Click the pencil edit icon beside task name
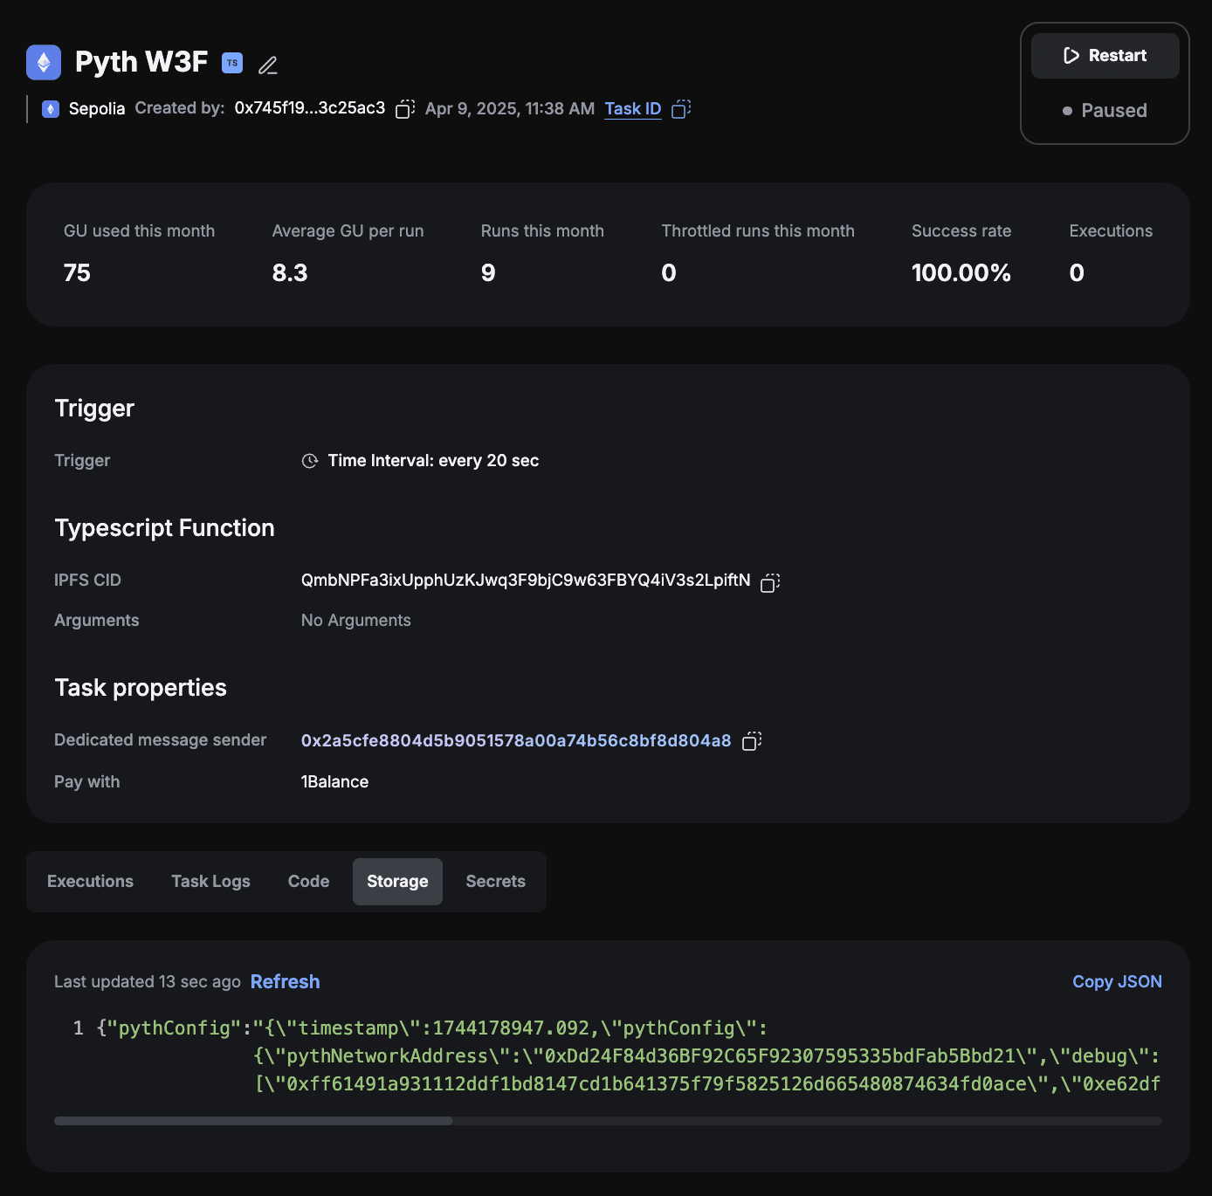Image resolution: width=1212 pixels, height=1196 pixels. [268, 65]
